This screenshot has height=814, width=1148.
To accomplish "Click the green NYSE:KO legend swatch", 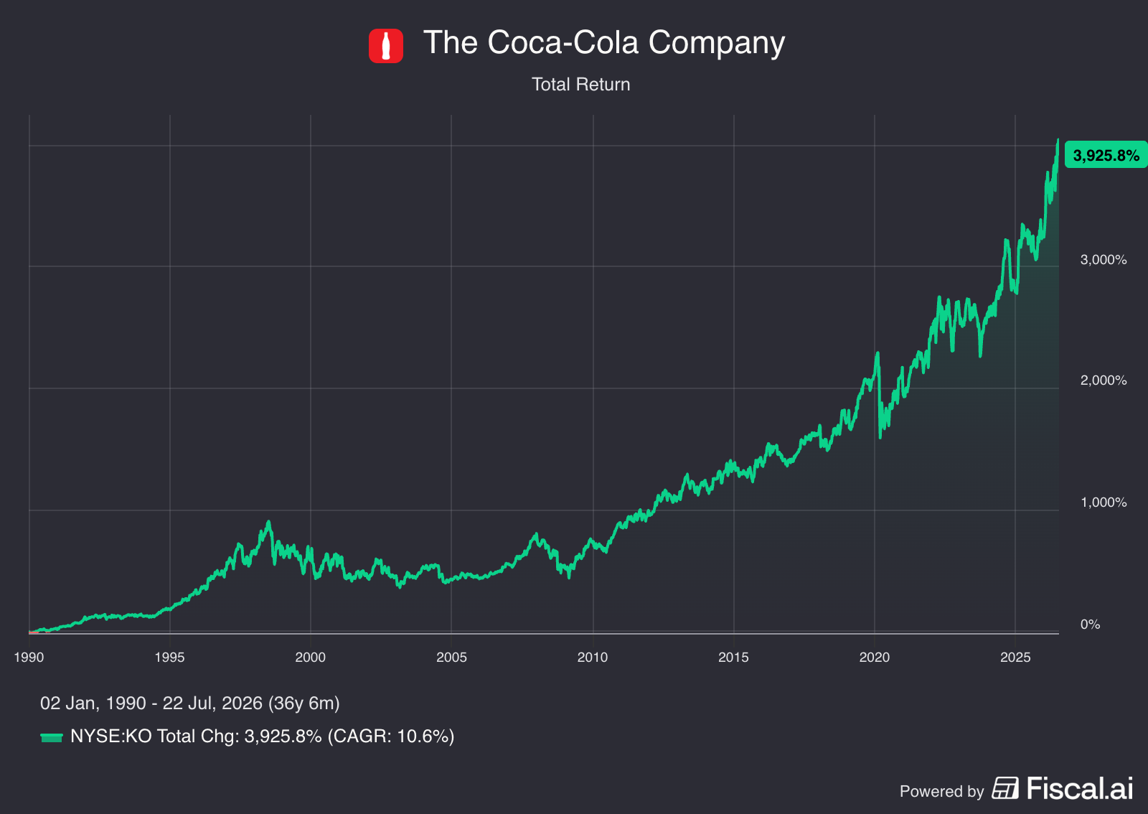I will 52,737.
